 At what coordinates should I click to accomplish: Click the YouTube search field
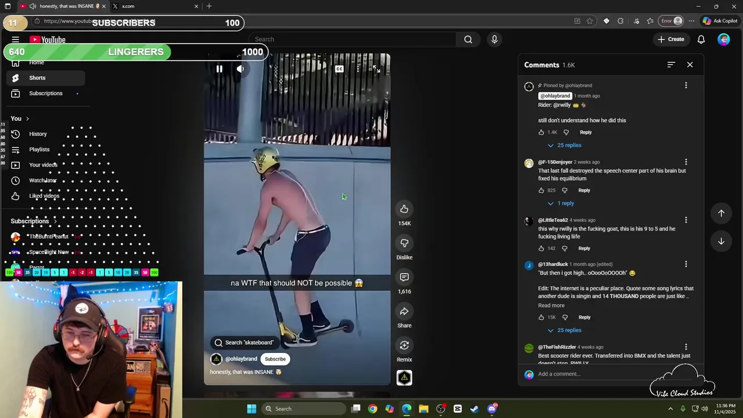click(353, 39)
